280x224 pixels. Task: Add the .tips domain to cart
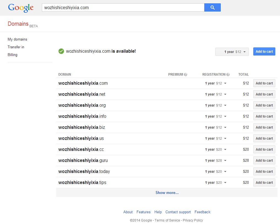(264, 183)
